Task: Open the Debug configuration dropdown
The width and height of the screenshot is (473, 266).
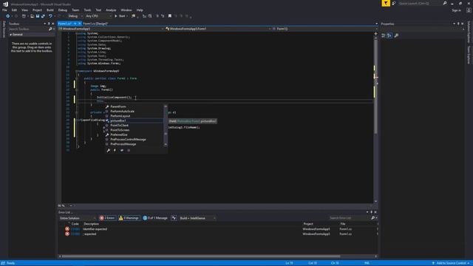Action: tap(75, 16)
